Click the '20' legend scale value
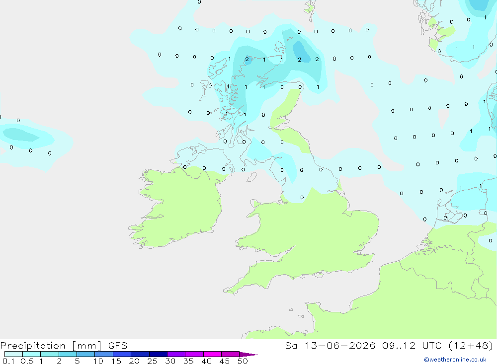This screenshot has height=364, width=497. click(134, 361)
